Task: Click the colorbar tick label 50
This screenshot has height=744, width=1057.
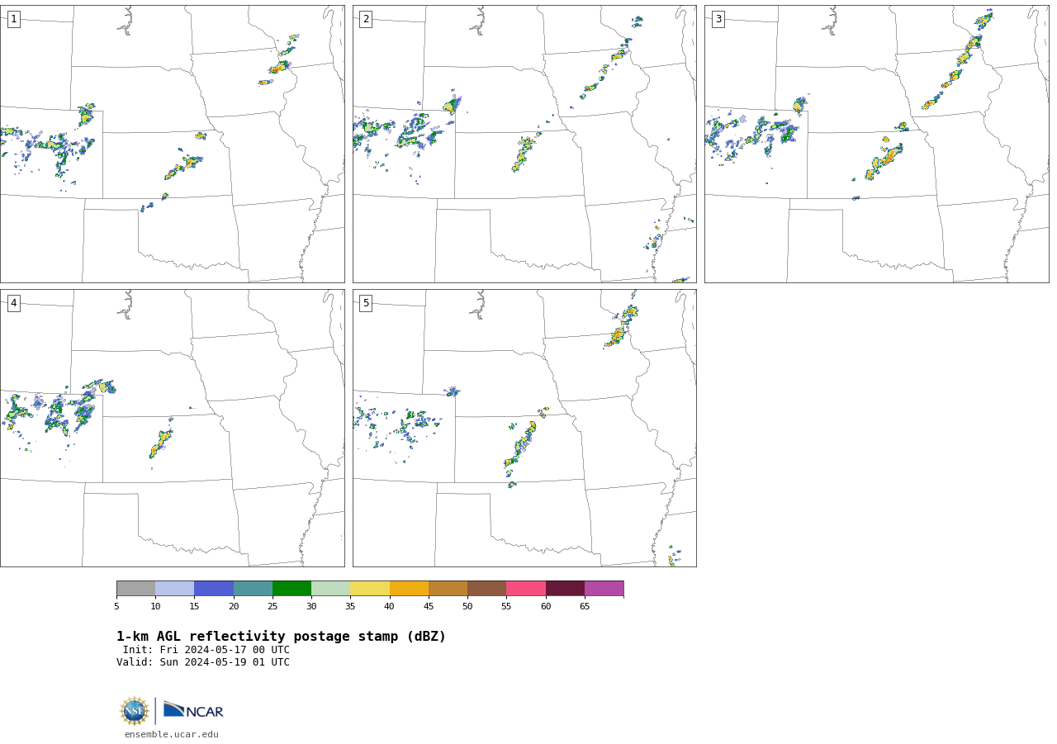Action: pyautogui.click(x=467, y=607)
